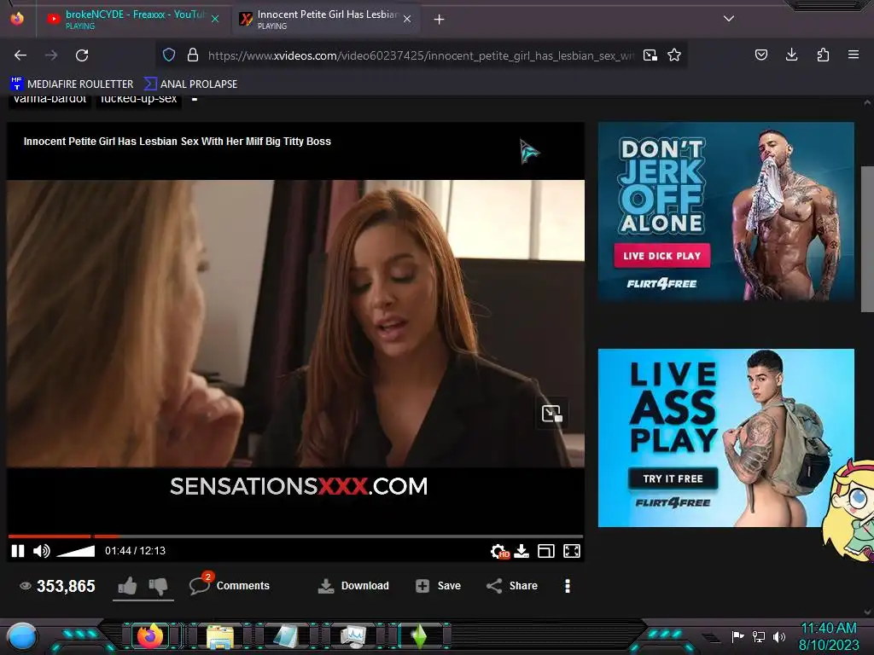Open the resource monitor taskbar icon

click(353, 636)
